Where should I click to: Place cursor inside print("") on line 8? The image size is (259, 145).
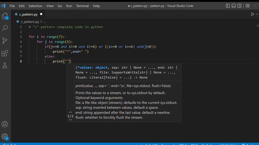click(67, 61)
